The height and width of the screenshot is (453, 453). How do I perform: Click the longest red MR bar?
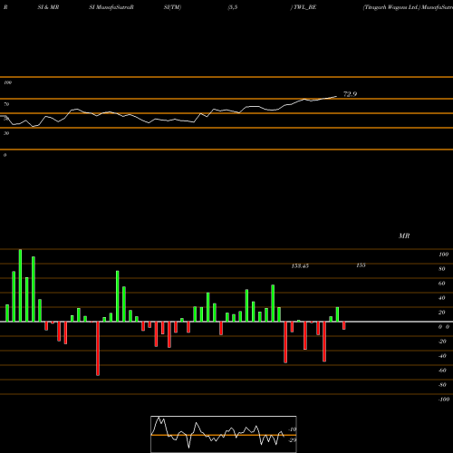tap(98, 349)
